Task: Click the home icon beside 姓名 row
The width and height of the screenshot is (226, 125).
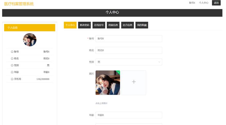Action: click(12, 59)
